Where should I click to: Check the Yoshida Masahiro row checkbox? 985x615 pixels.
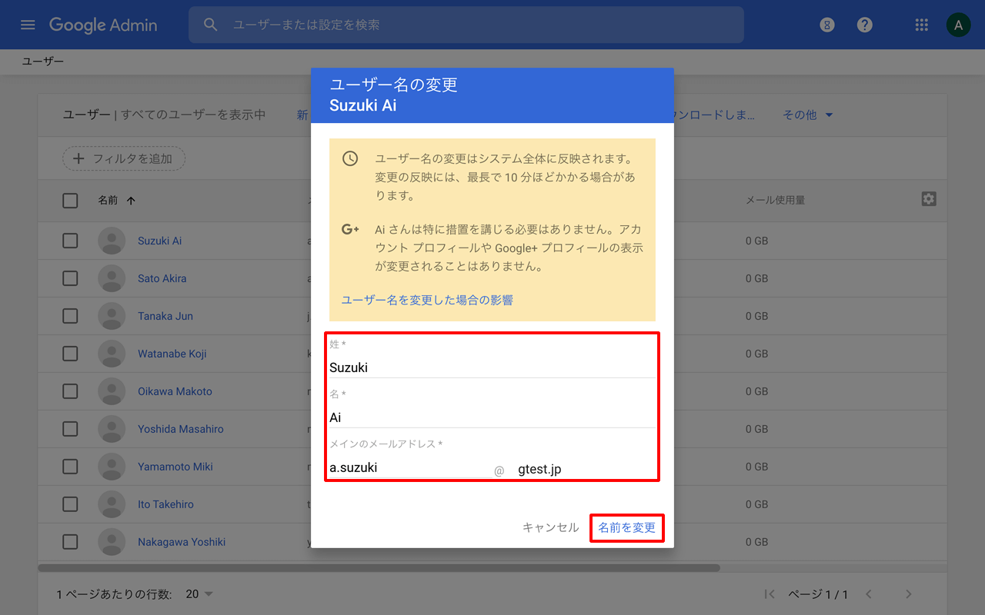pyautogui.click(x=70, y=429)
